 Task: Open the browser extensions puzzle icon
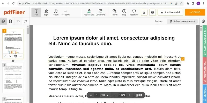click(188, 4)
